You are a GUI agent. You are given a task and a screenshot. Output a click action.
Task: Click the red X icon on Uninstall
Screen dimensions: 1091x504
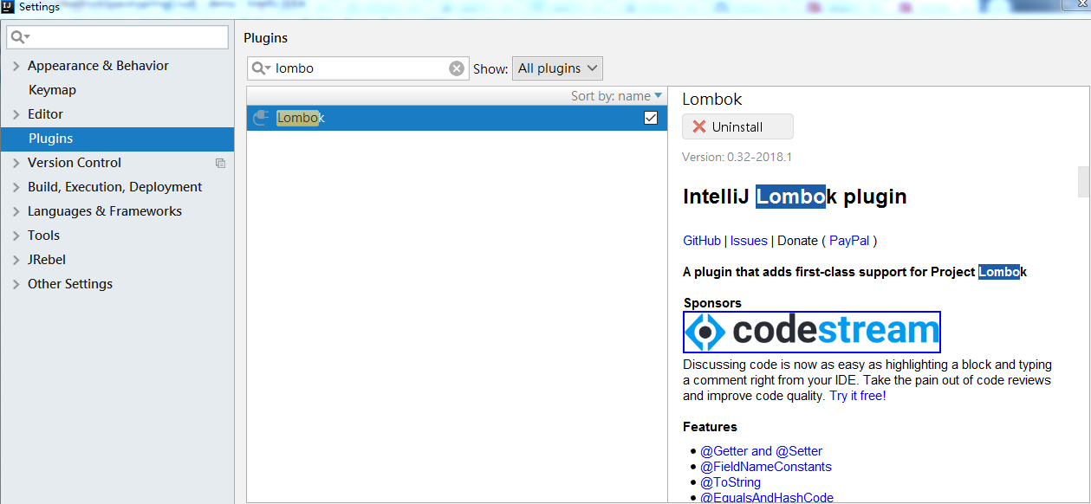point(699,126)
